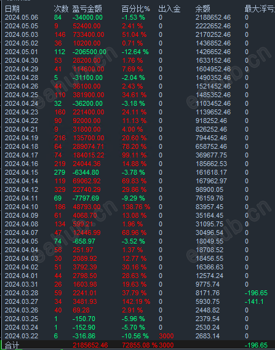Click the 3000 deposit in 2024.03.22 row
The height and width of the screenshot is (350, 275).
pyautogui.click(x=166, y=336)
